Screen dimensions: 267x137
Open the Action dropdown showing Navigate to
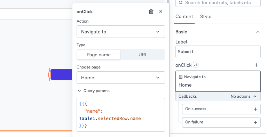point(121,32)
